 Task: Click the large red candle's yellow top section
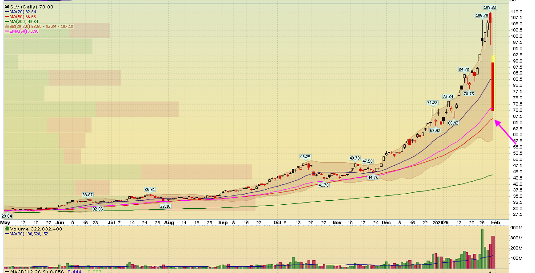(493, 59)
